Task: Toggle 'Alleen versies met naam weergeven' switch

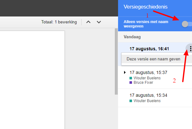Action: point(187,24)
